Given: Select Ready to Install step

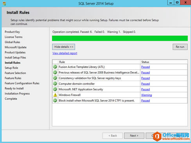Looking at the screenshot, I should 14,88.
